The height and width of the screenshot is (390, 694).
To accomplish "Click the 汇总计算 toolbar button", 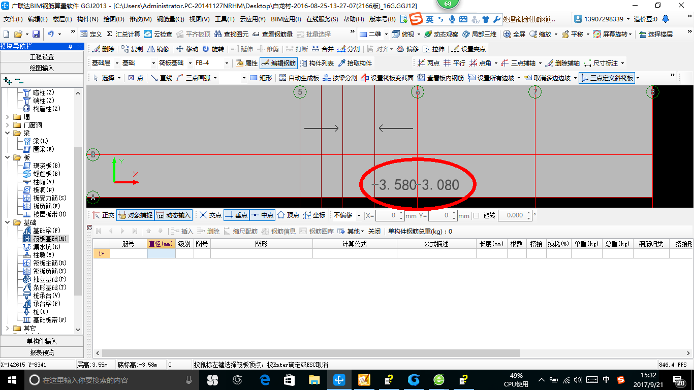I will coord(123,34).
